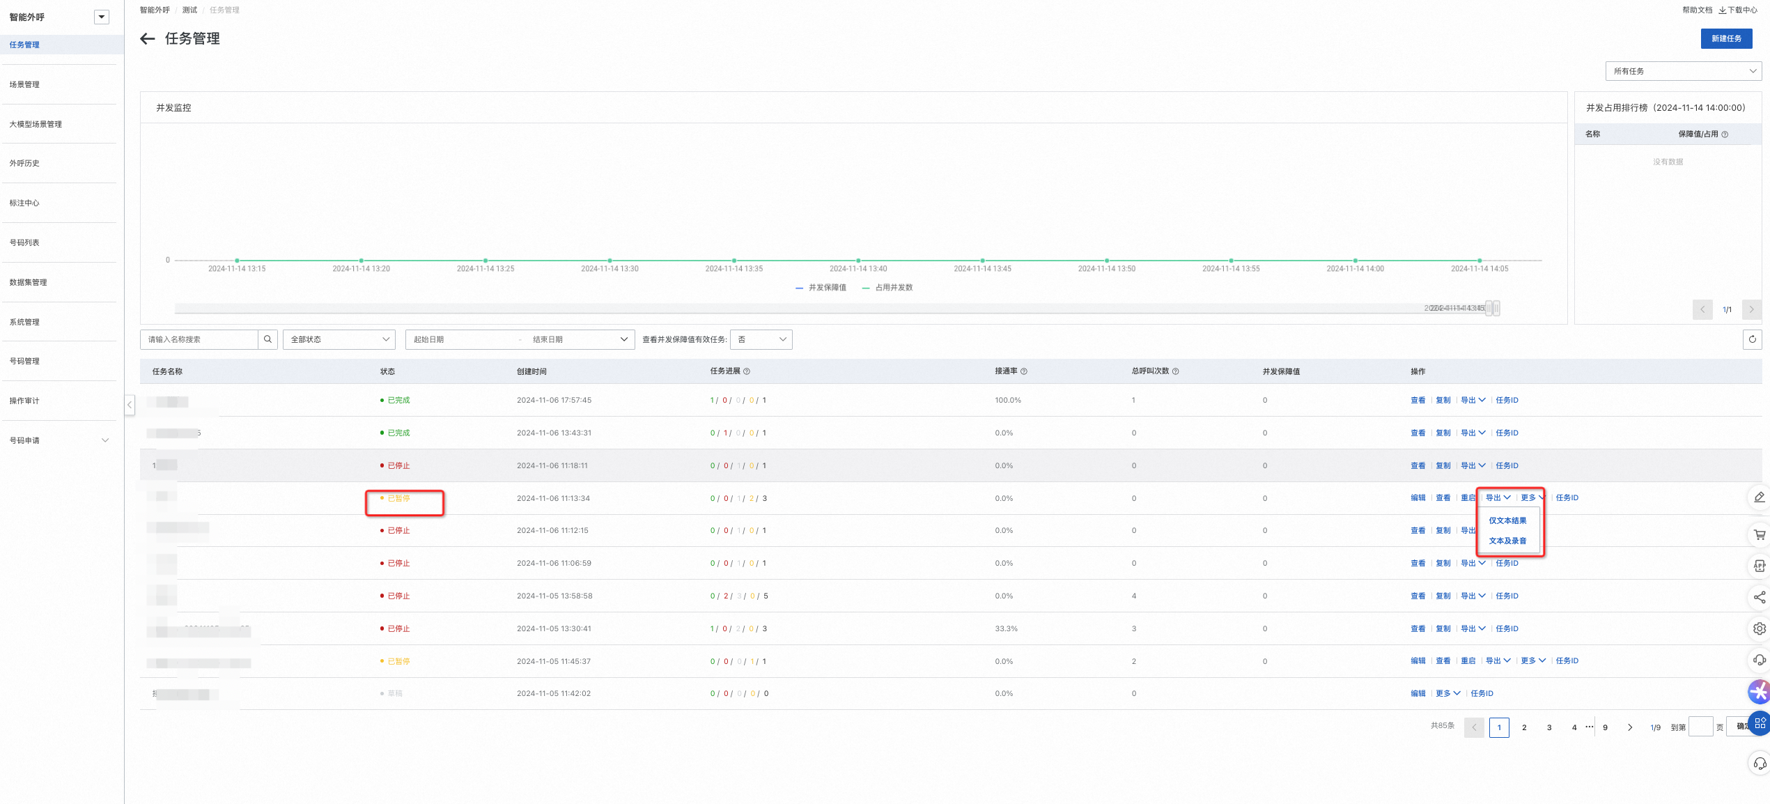The height and width of the screenshot is (804, 1770).
Task: Click the pencil edit floating icon
Action: 1759,497
